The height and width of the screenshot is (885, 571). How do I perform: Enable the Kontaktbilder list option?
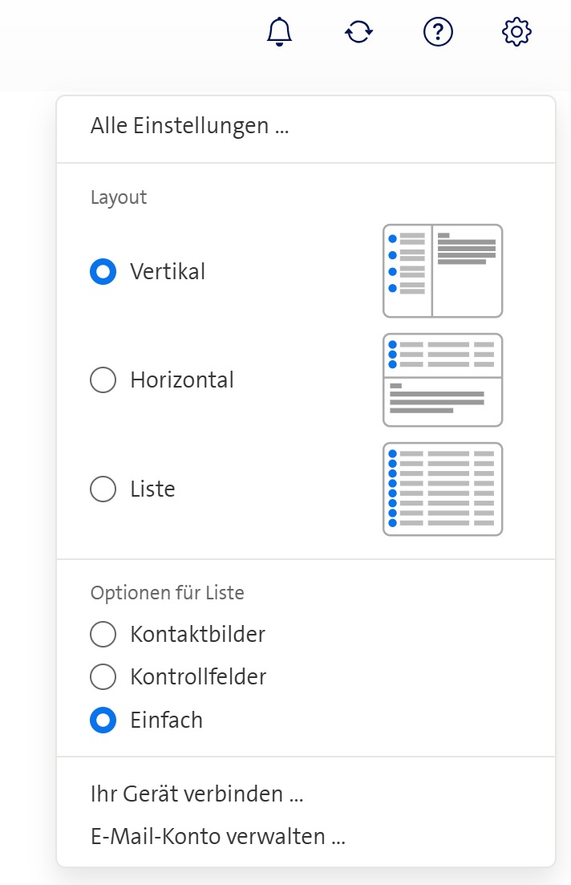[x=103, y=635]
